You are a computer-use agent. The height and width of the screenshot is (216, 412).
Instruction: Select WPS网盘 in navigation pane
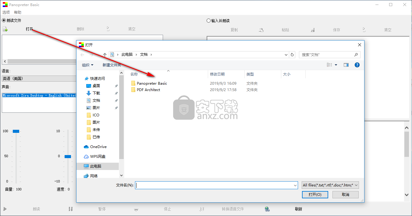(x=98, y=156)
